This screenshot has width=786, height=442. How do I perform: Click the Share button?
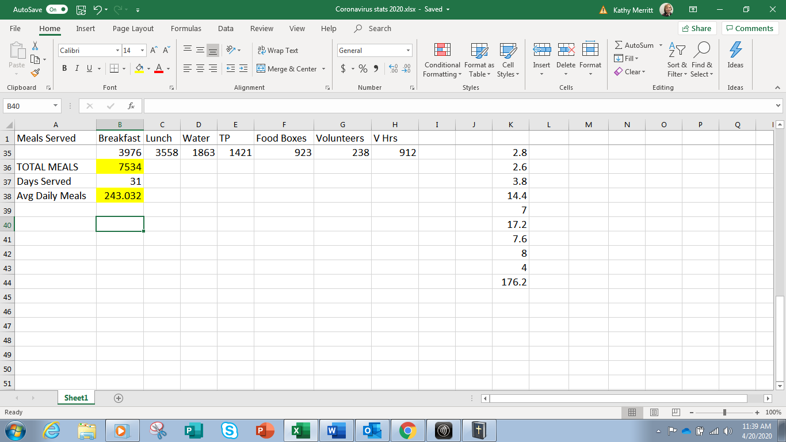696,28
